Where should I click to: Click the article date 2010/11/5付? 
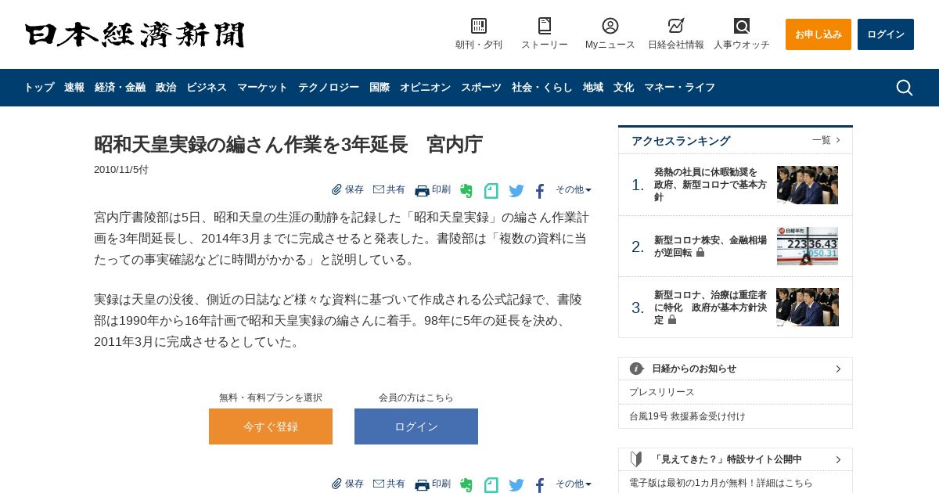121,170
